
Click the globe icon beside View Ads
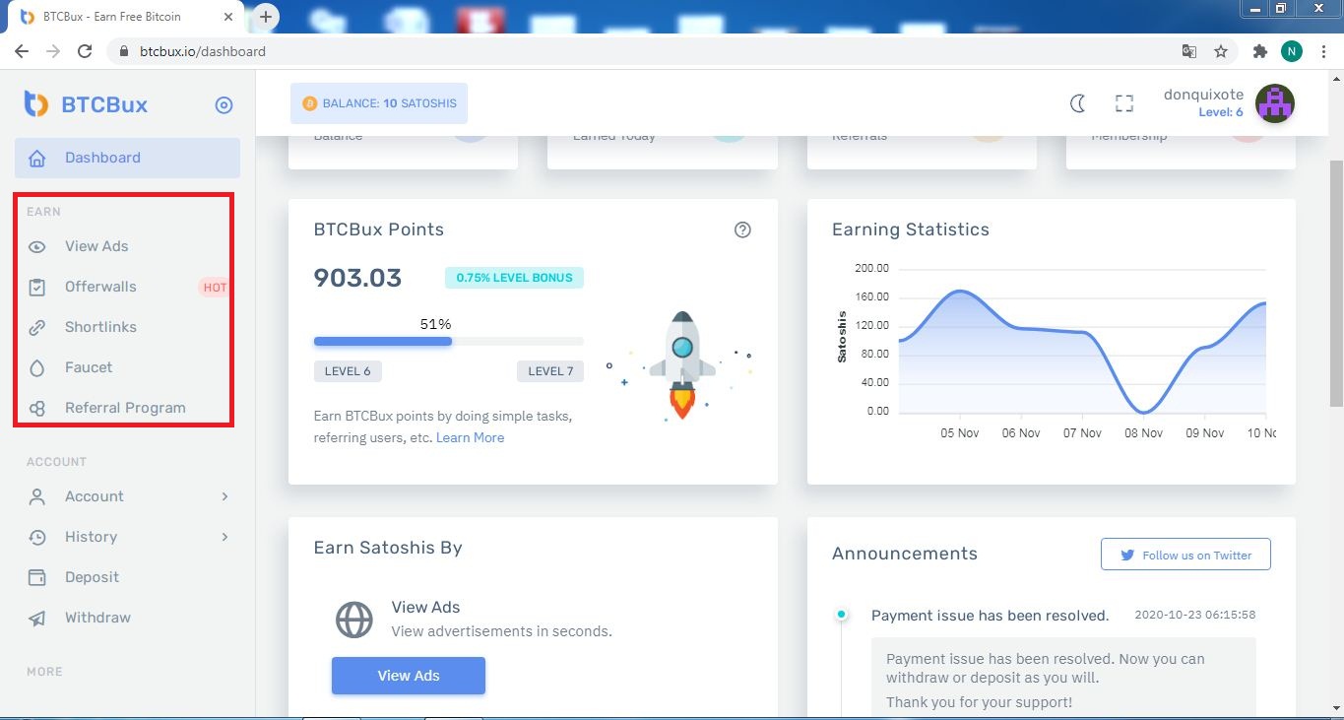click(354, 621)
